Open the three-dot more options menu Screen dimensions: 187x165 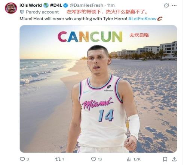pos(174,5)
